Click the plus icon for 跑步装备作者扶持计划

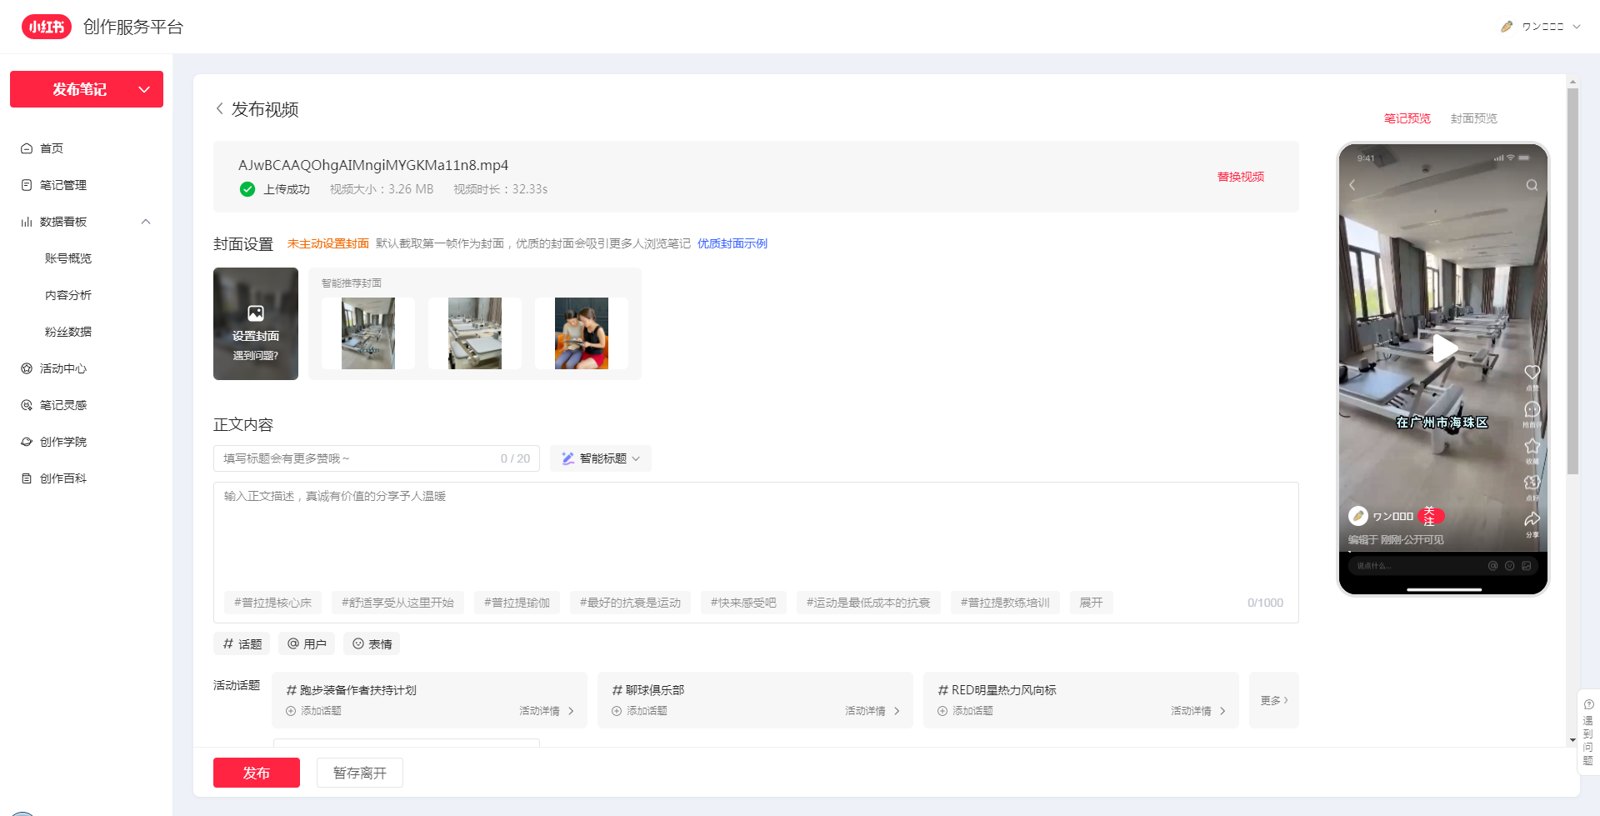click(291, 711)
